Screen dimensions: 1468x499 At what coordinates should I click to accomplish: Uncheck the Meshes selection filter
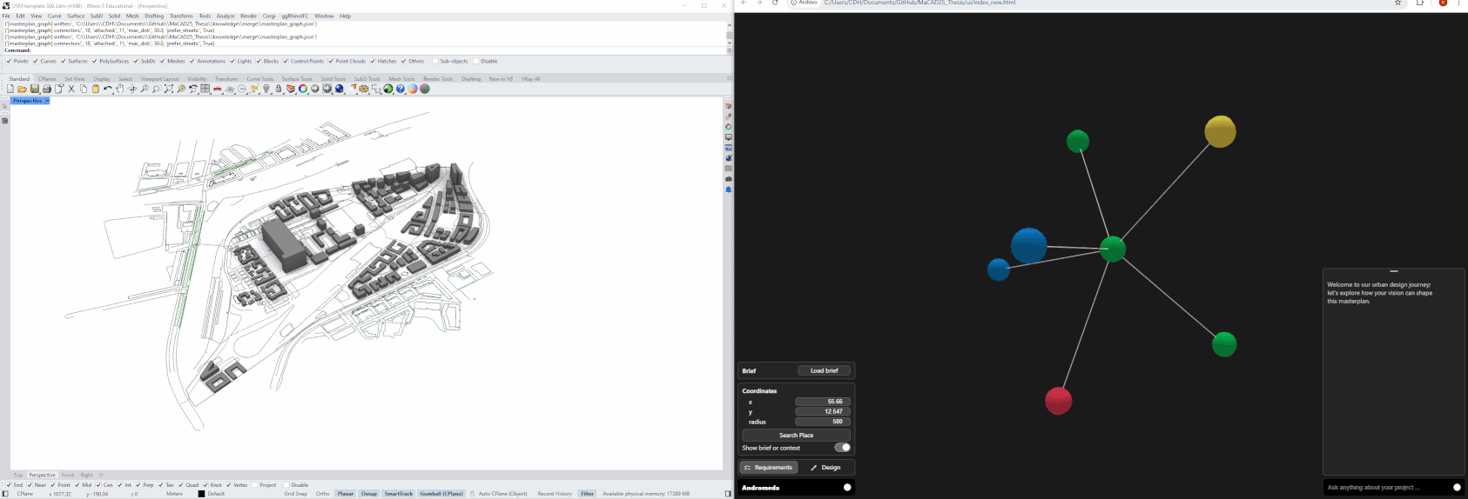163,62
